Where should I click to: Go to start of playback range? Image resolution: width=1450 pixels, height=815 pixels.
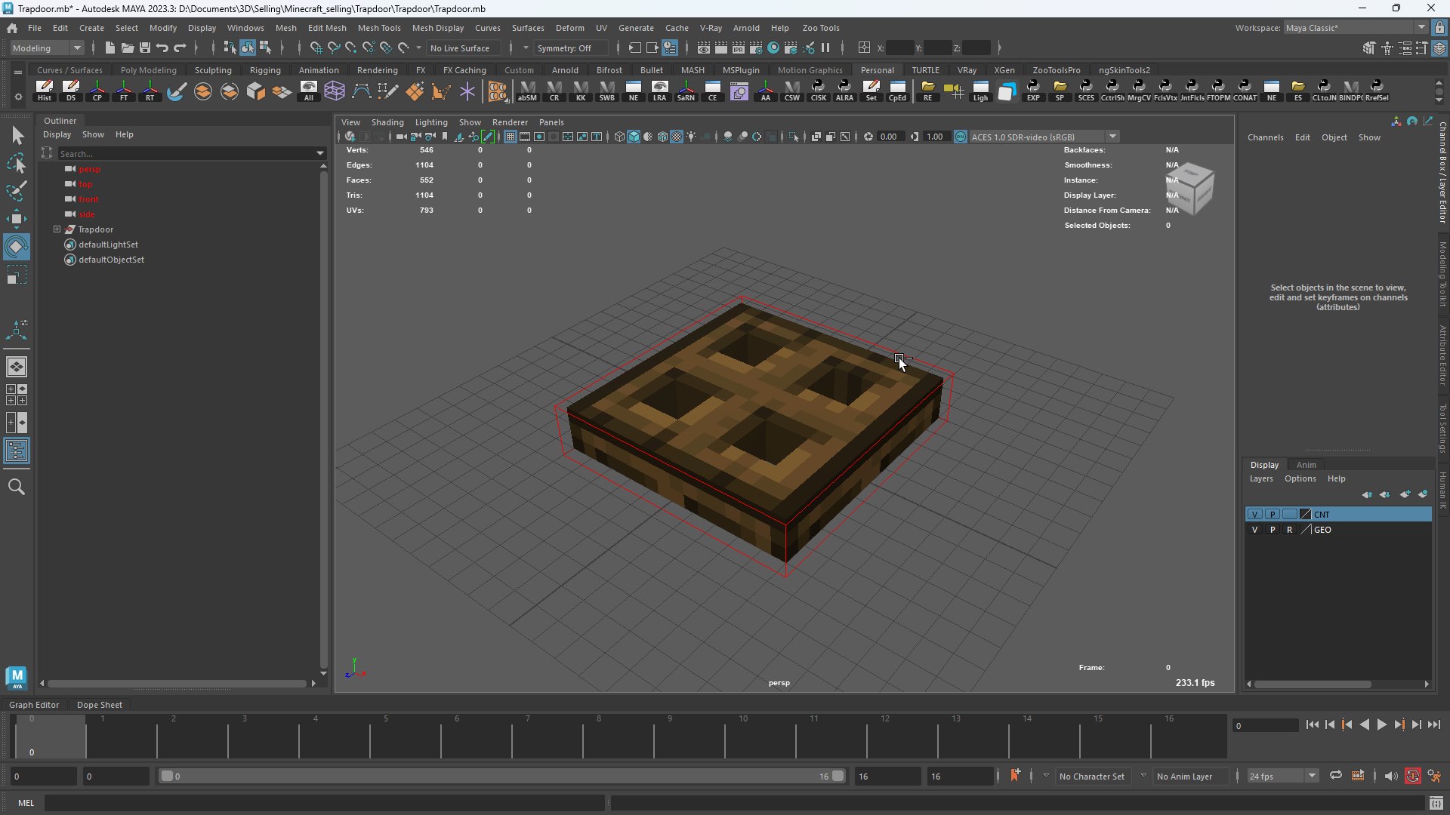[1313, 725]
